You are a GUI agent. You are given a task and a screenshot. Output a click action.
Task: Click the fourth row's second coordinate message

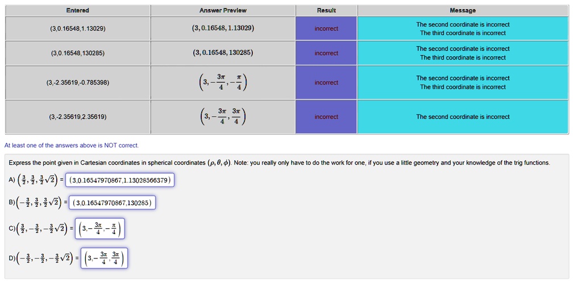(x=463, y=117)
